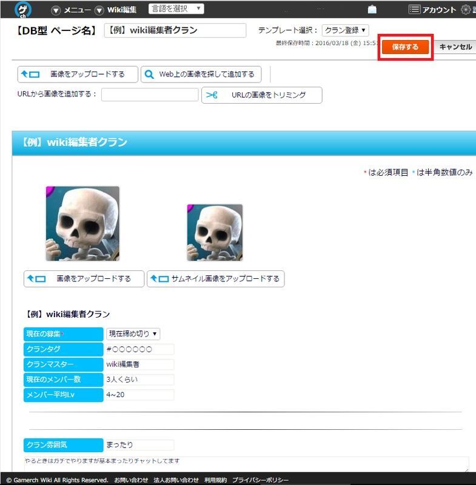Click the Gamerch logo icon
Screen dimensions: 476x485
[x=23, y=10]
